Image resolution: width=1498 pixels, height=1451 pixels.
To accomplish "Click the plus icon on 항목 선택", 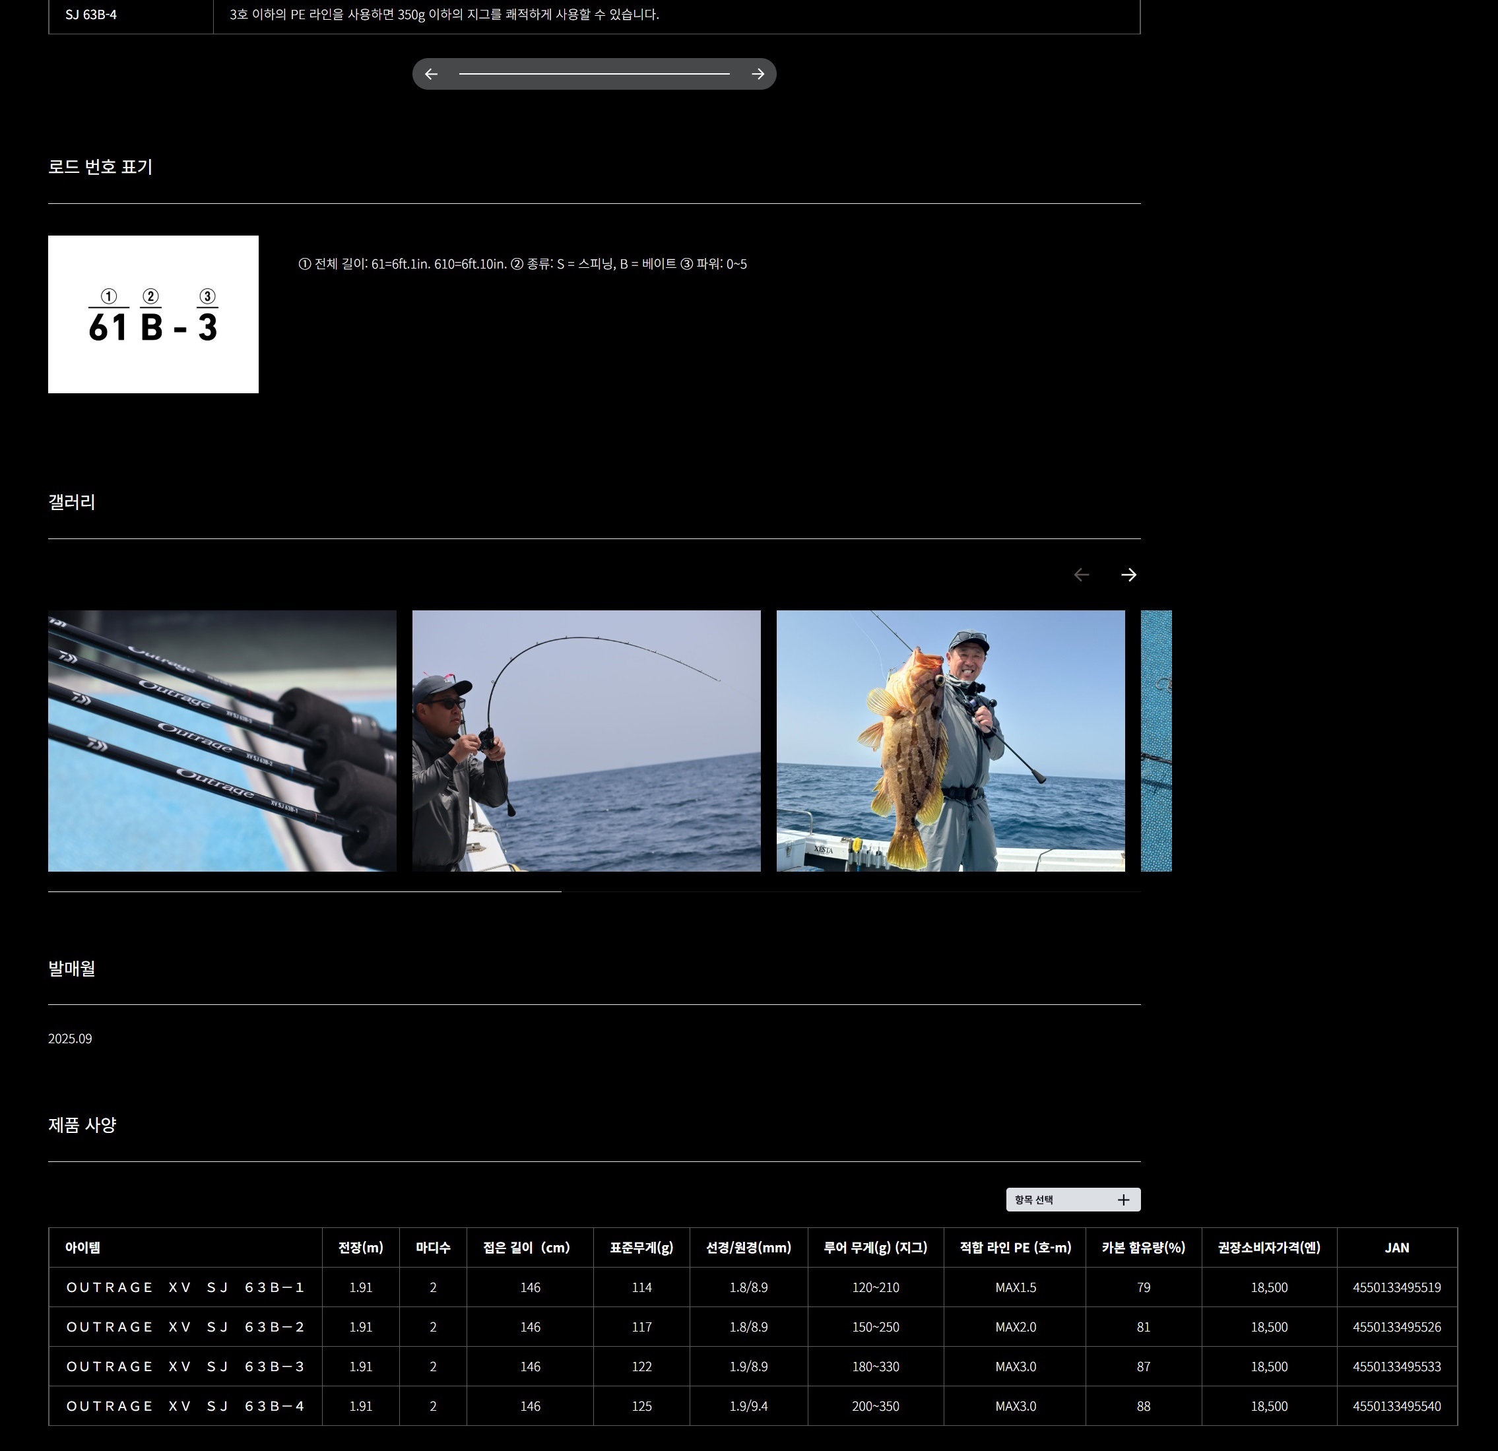I will point(1123,1200).
